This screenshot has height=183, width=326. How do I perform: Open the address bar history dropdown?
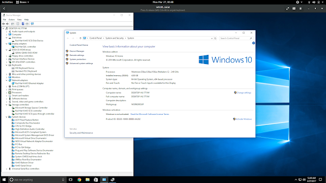point(212,38)
